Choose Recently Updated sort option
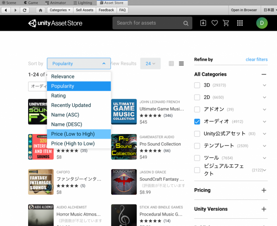This screenshot has height=226, width=277. click(x=71, y=105)
